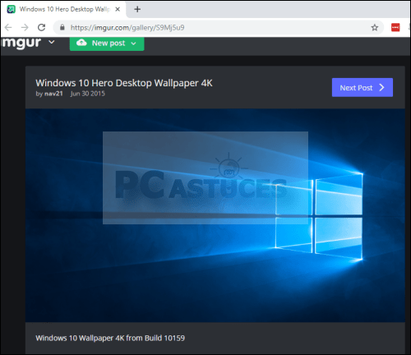The width and height of the screenshot is (411, 355).
Task: Open the nav21 author profile
Action: pos(53,94)
